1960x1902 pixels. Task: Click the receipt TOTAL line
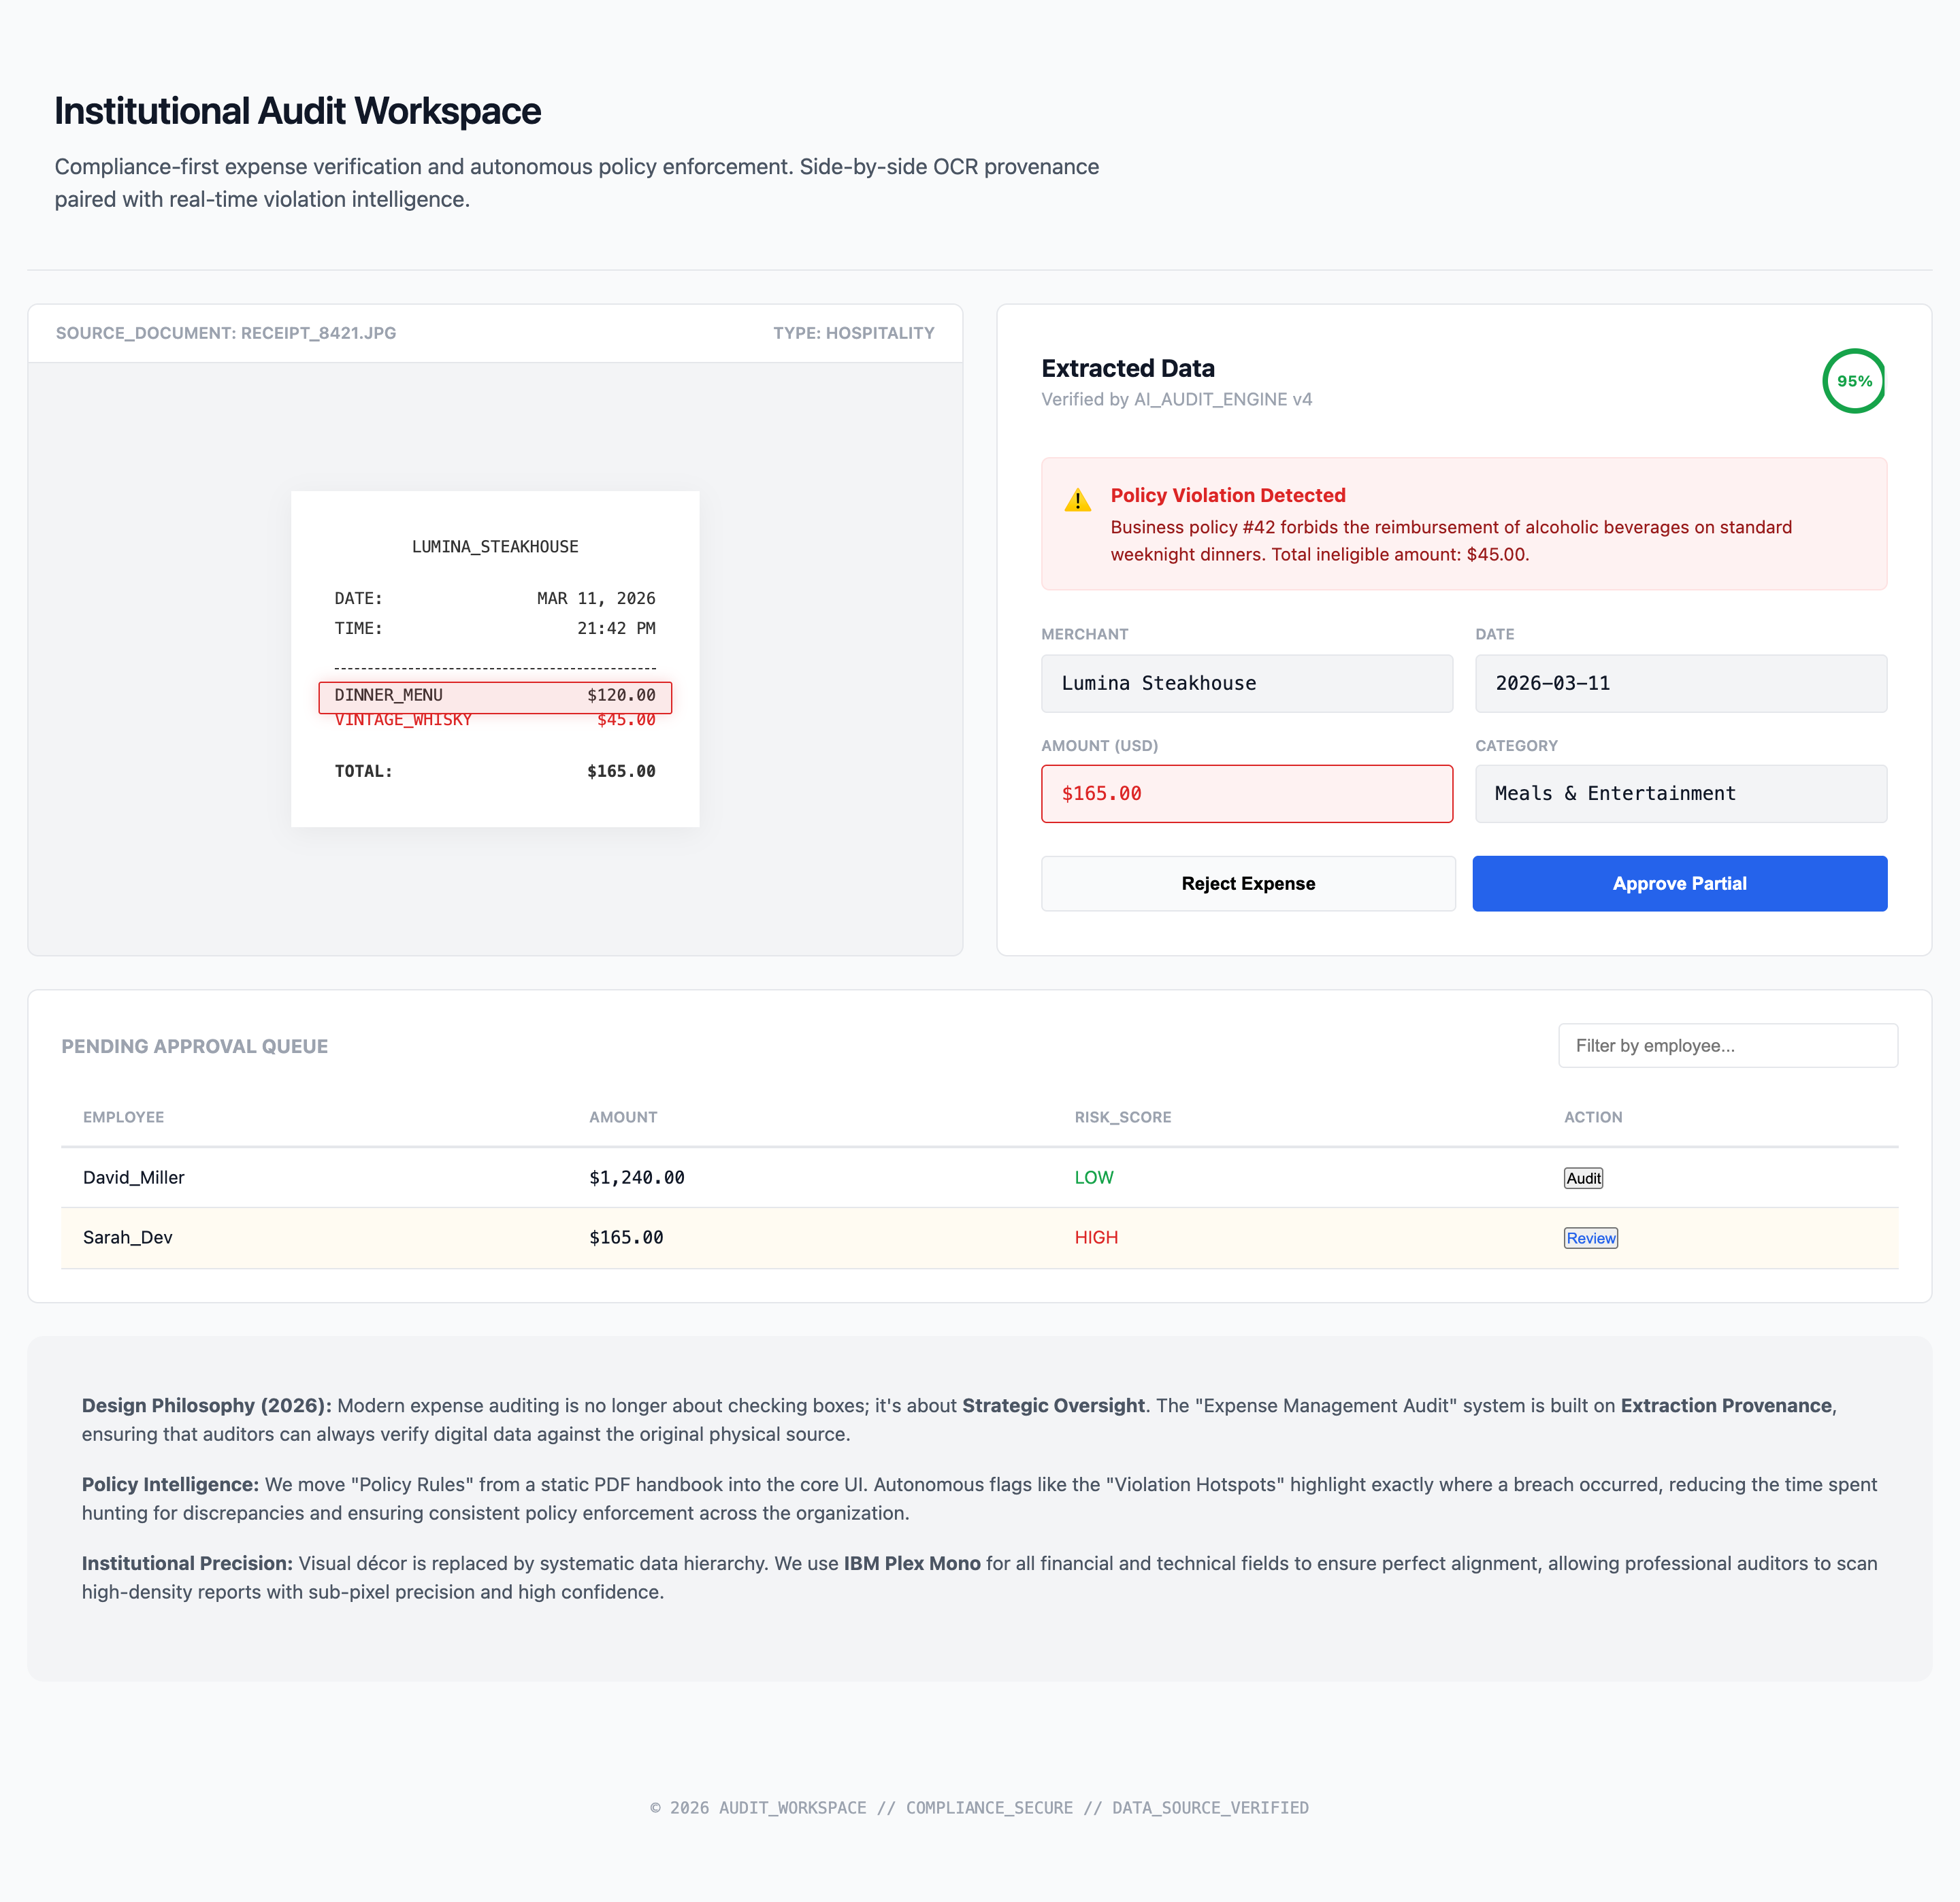point(495,771)
